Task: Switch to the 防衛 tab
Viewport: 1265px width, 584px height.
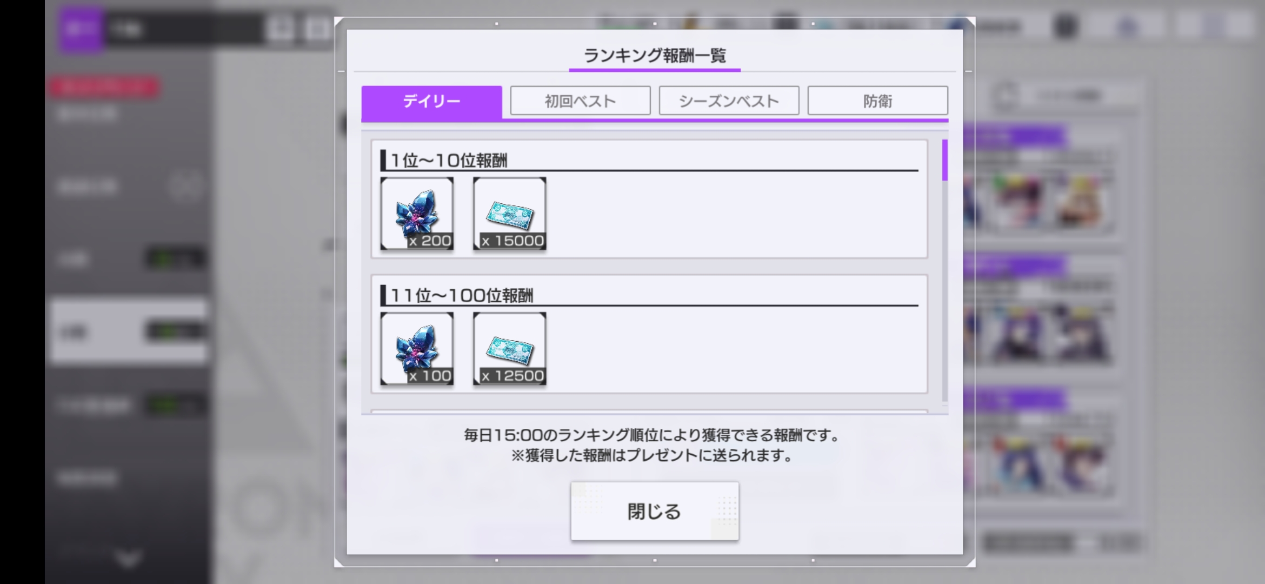Action: [877, 101]
